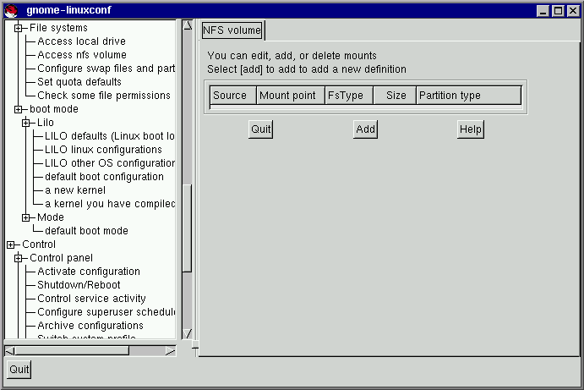584x390 pixels.
Task: Click the Source column header
Action: 232,96
